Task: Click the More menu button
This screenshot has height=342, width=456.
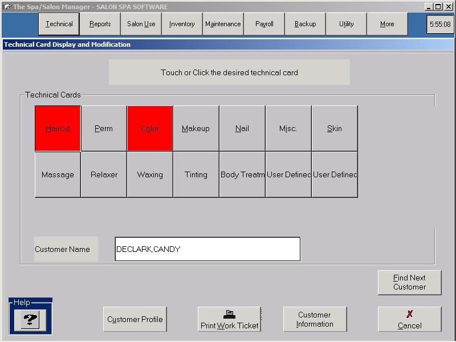Action: tap(387, 25)
